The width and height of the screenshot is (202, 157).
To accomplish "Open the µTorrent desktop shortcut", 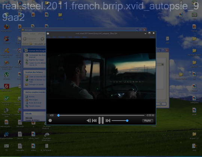I will (x=6, y=76).
